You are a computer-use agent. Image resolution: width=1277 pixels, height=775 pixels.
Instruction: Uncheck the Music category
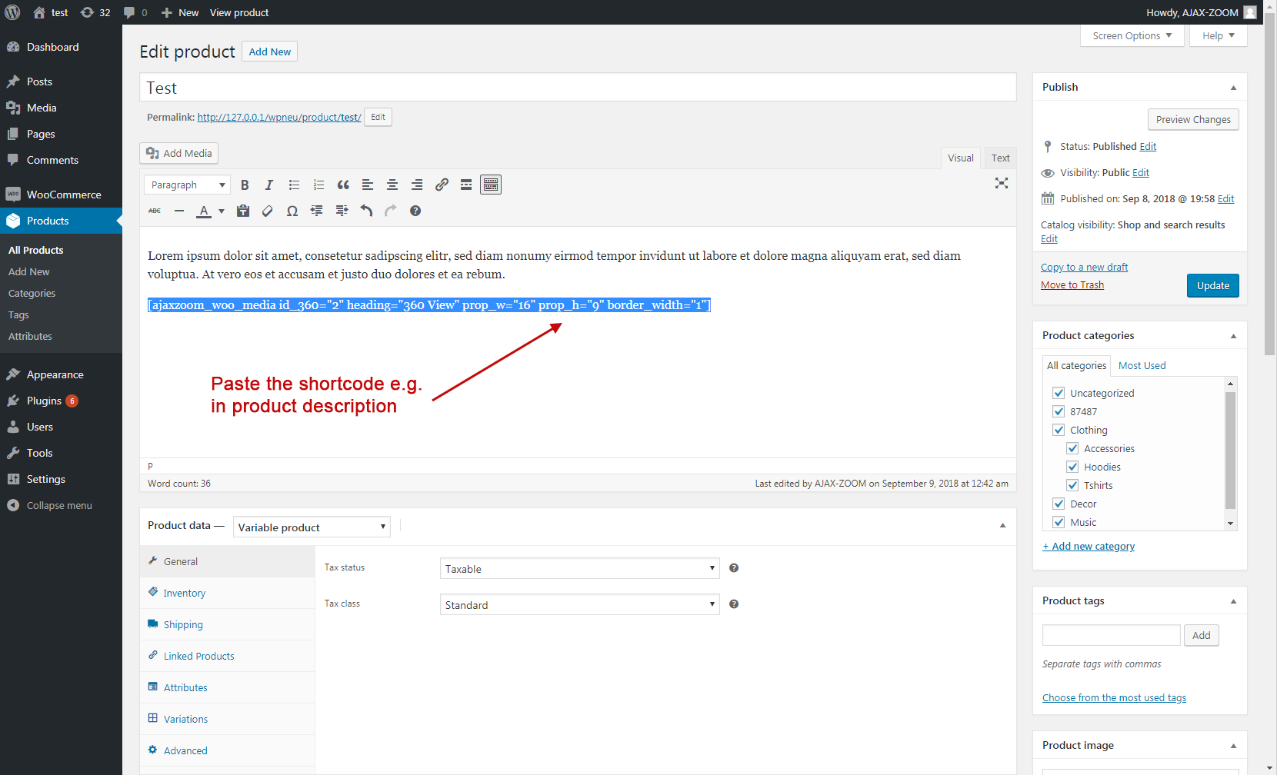tap(1059, 522)
